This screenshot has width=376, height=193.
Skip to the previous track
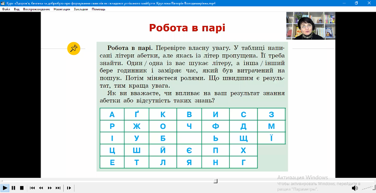click(x=32, y=188)
